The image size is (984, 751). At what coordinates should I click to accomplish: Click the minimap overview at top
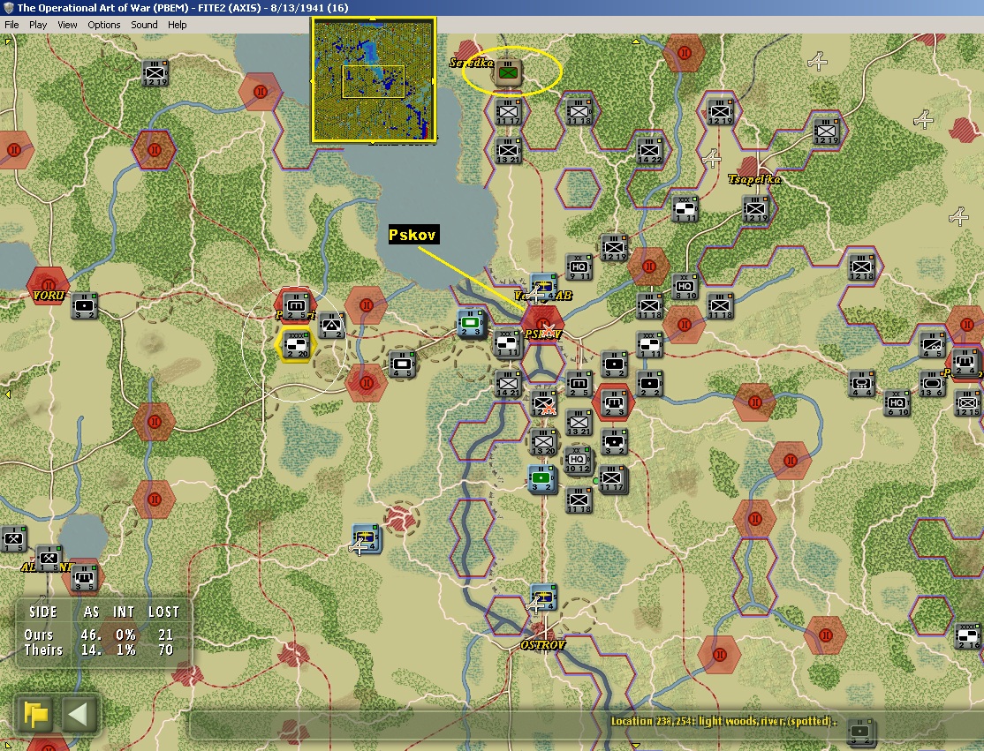coord(374,80)
